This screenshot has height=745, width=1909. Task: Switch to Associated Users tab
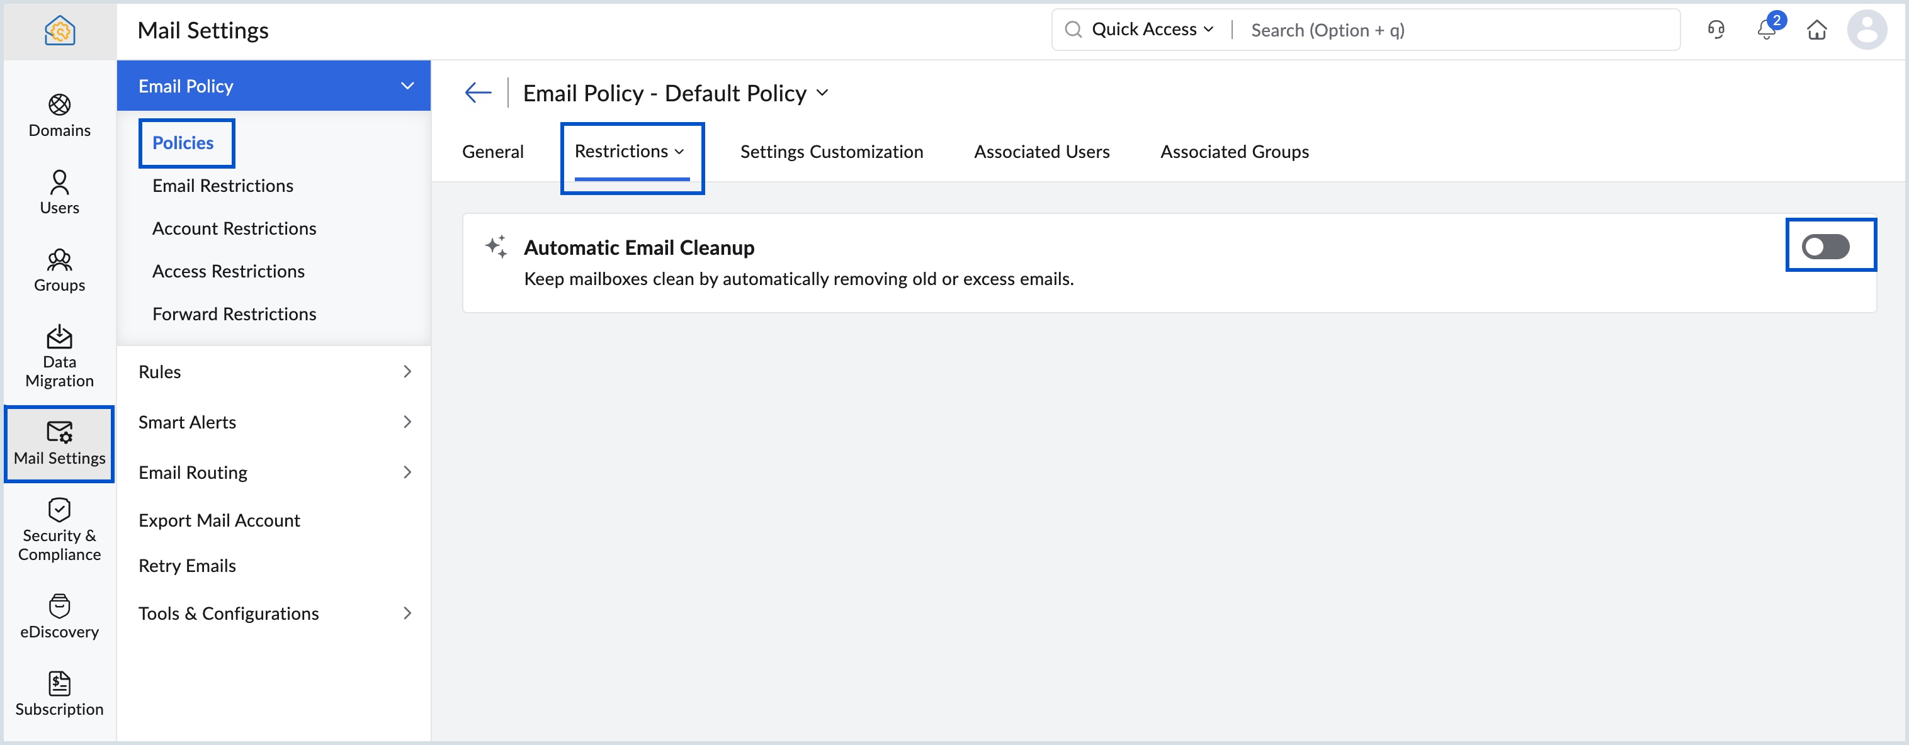(1041, 152)
